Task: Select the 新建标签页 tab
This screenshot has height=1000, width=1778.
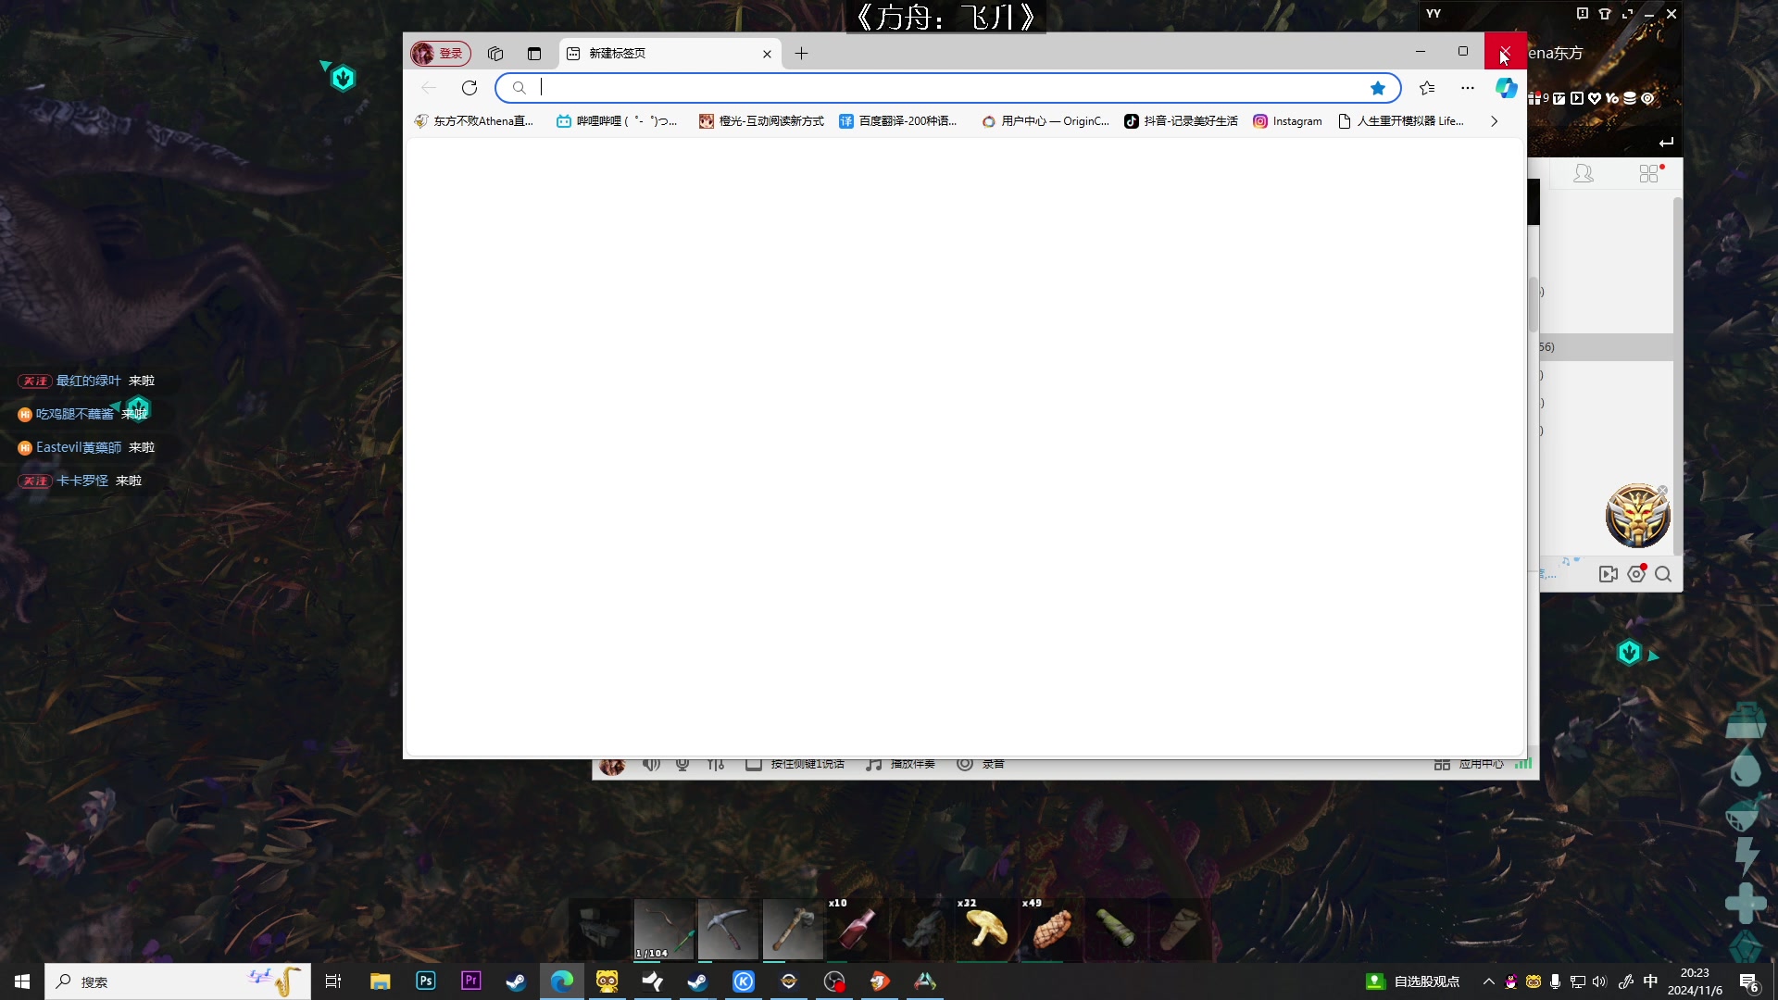Action: point(669,54)
